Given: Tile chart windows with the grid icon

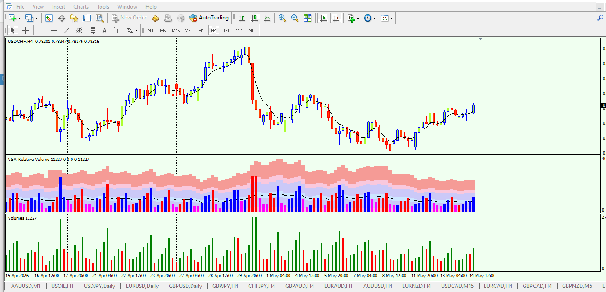Looking at the screenshot, I should [308, 18].
